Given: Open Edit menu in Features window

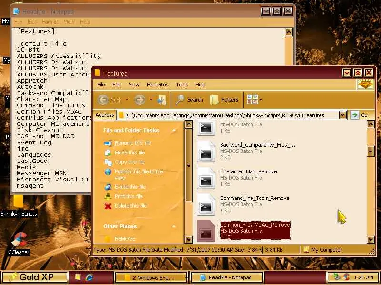Looking at the screenshot, I should [117, 85].
